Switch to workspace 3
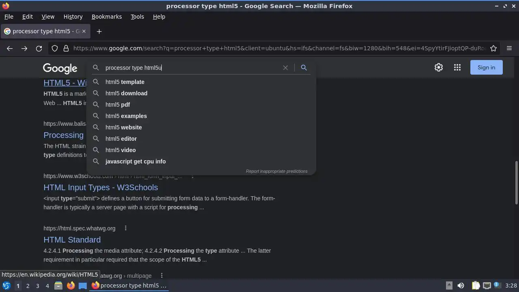Image resolution: width=519 pixels, height=292 pixels. click(x=37, y=286)
